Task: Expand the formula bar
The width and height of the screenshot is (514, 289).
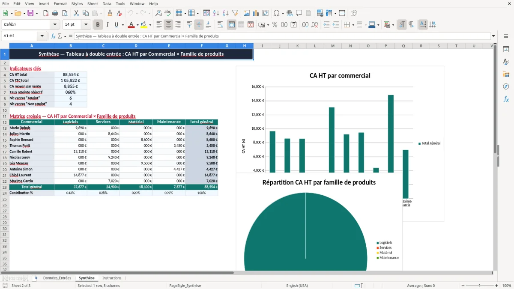Action: [494, 36]
